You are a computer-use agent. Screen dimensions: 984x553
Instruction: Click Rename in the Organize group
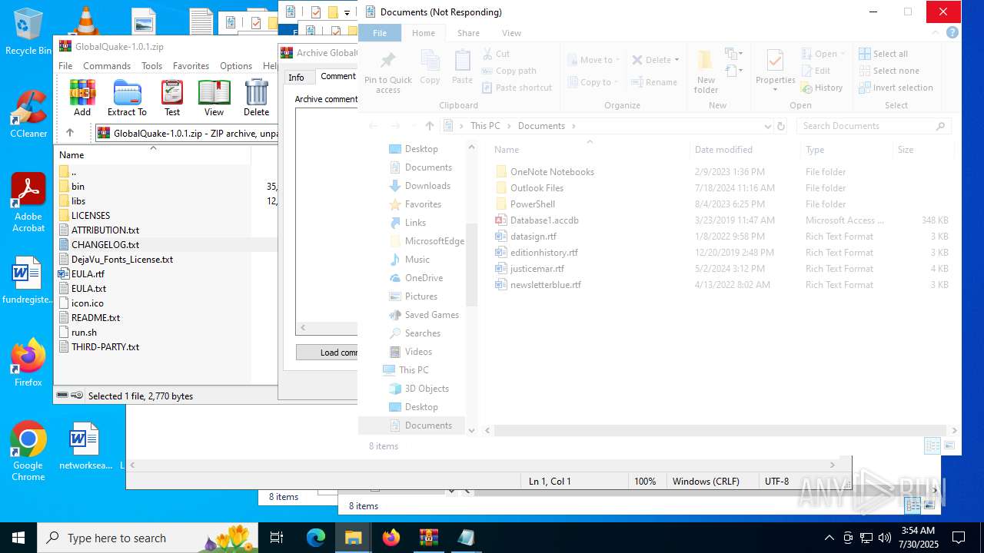[x=654, y=82]
